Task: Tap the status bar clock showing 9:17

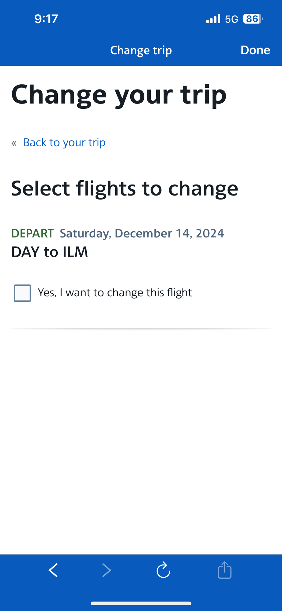Action: (x=46, y=19)
